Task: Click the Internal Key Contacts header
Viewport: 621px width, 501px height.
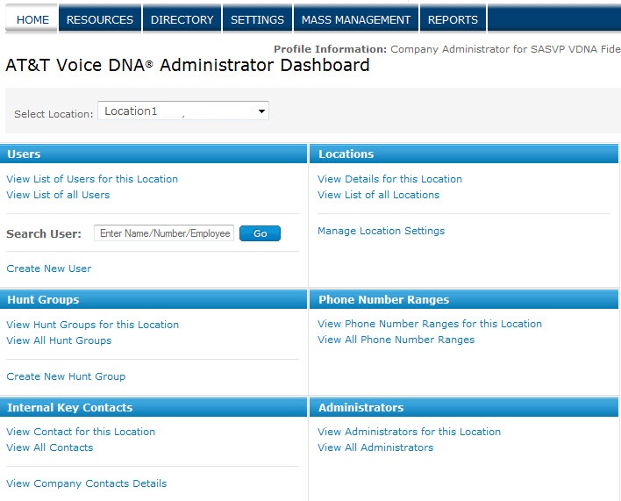Action: tap(153, 407)
